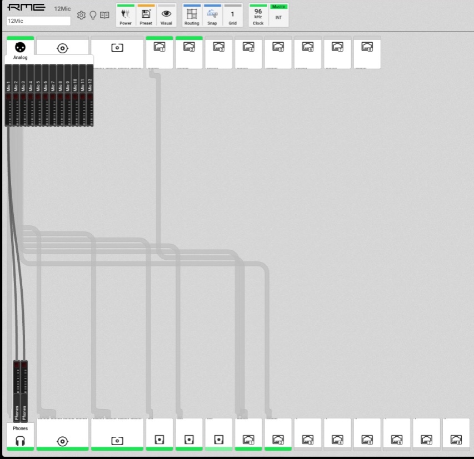Toggle Snap alignment

pos(212,16)
